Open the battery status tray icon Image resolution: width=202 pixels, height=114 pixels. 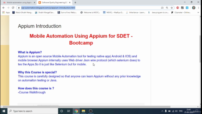click(169, 111)
